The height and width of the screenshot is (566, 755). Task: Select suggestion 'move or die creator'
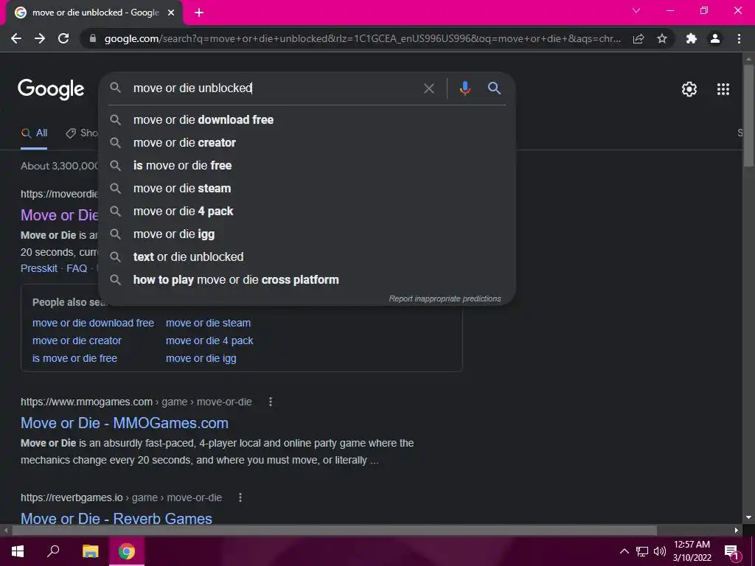[x=307, y=142]
